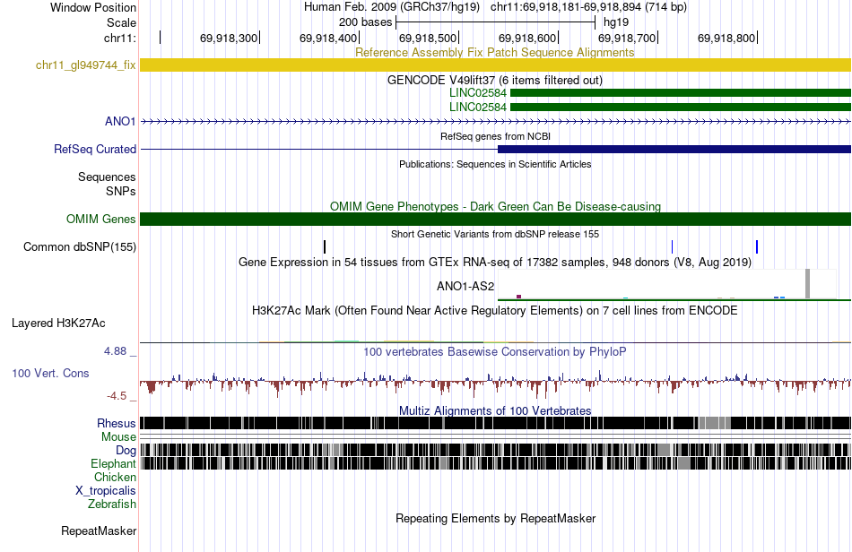Click the Mouse alignment row label
The image size is (852, 552).
pos(118,437)
